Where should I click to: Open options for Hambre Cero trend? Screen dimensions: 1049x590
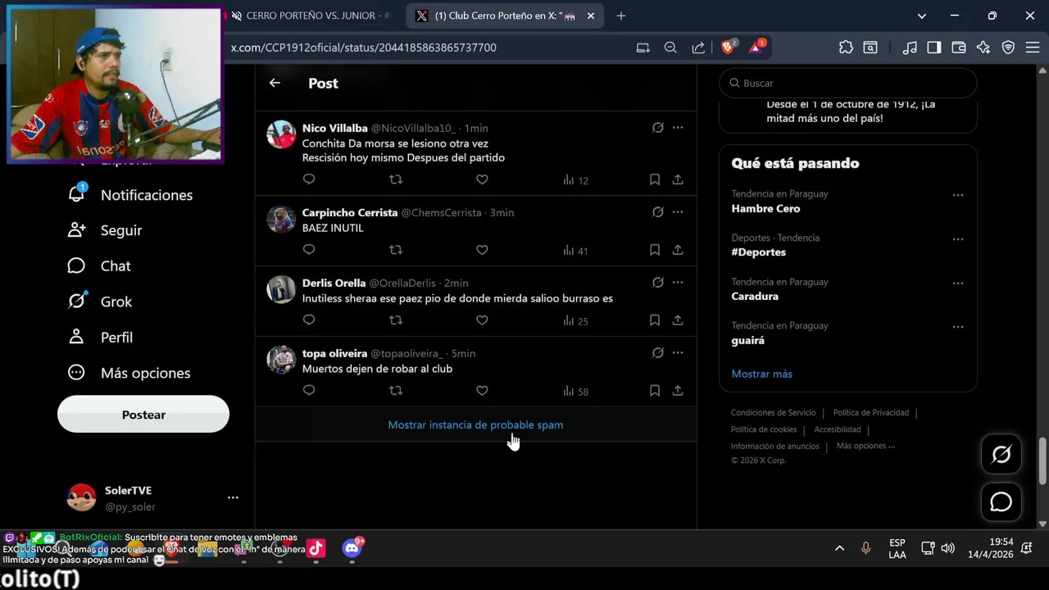[x=957, y=195]
